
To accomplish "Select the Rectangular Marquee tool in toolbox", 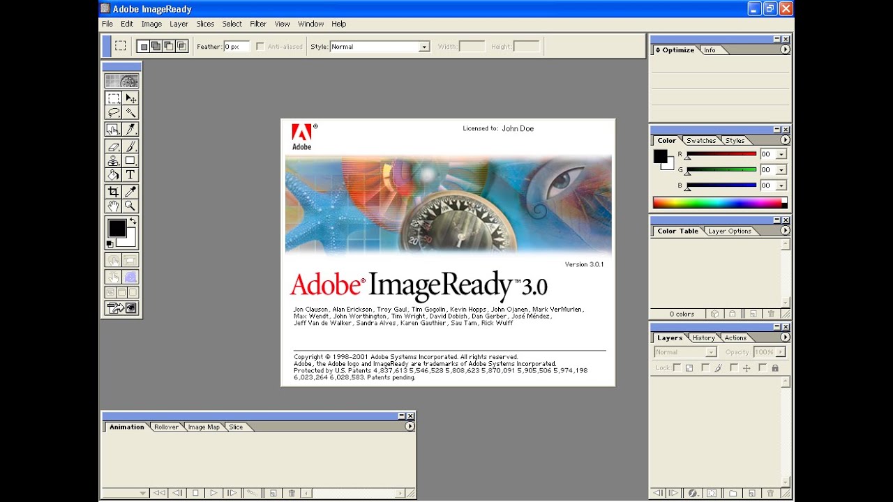I will (113, 98).
